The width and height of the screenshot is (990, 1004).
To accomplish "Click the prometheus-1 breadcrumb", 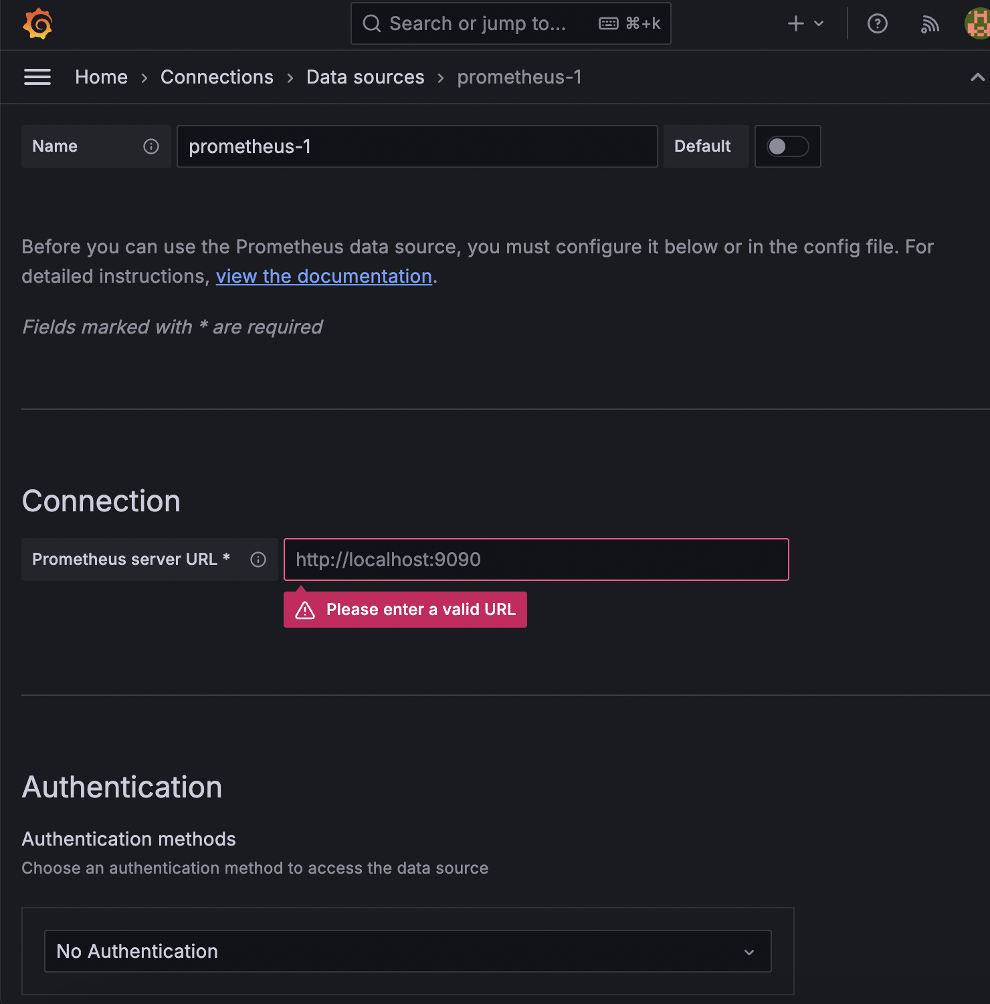I will [x=519, y=77].
